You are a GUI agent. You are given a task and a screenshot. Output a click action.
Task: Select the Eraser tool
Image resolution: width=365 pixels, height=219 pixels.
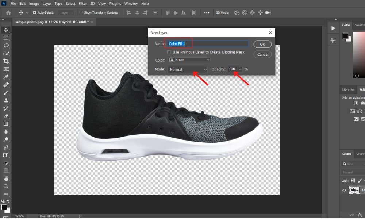pyautogui.click(x=6, y=116)
